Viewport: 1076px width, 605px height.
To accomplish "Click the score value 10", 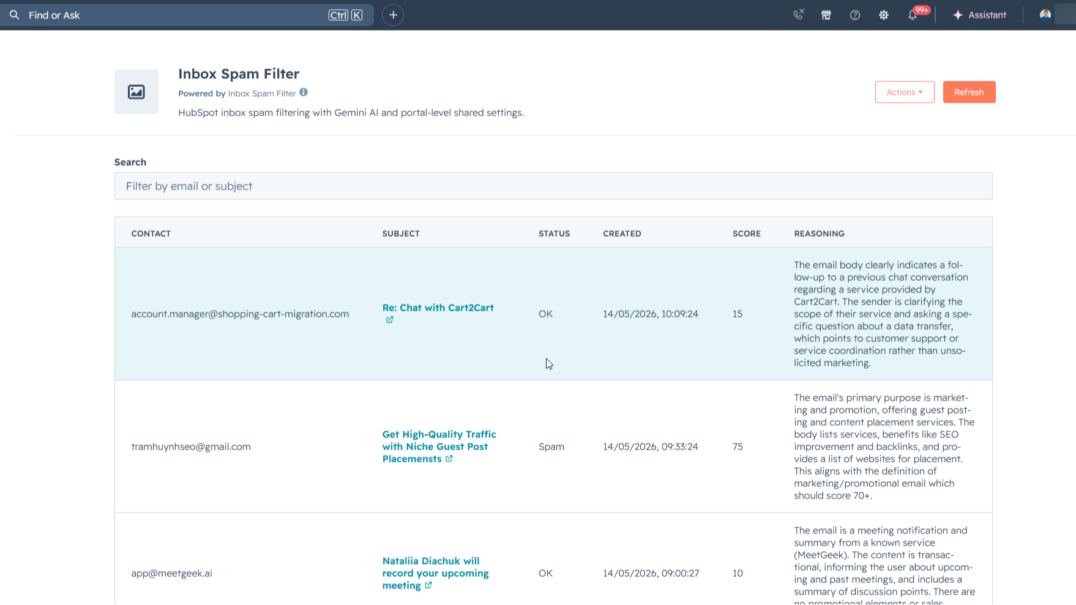I will (738, 573).
